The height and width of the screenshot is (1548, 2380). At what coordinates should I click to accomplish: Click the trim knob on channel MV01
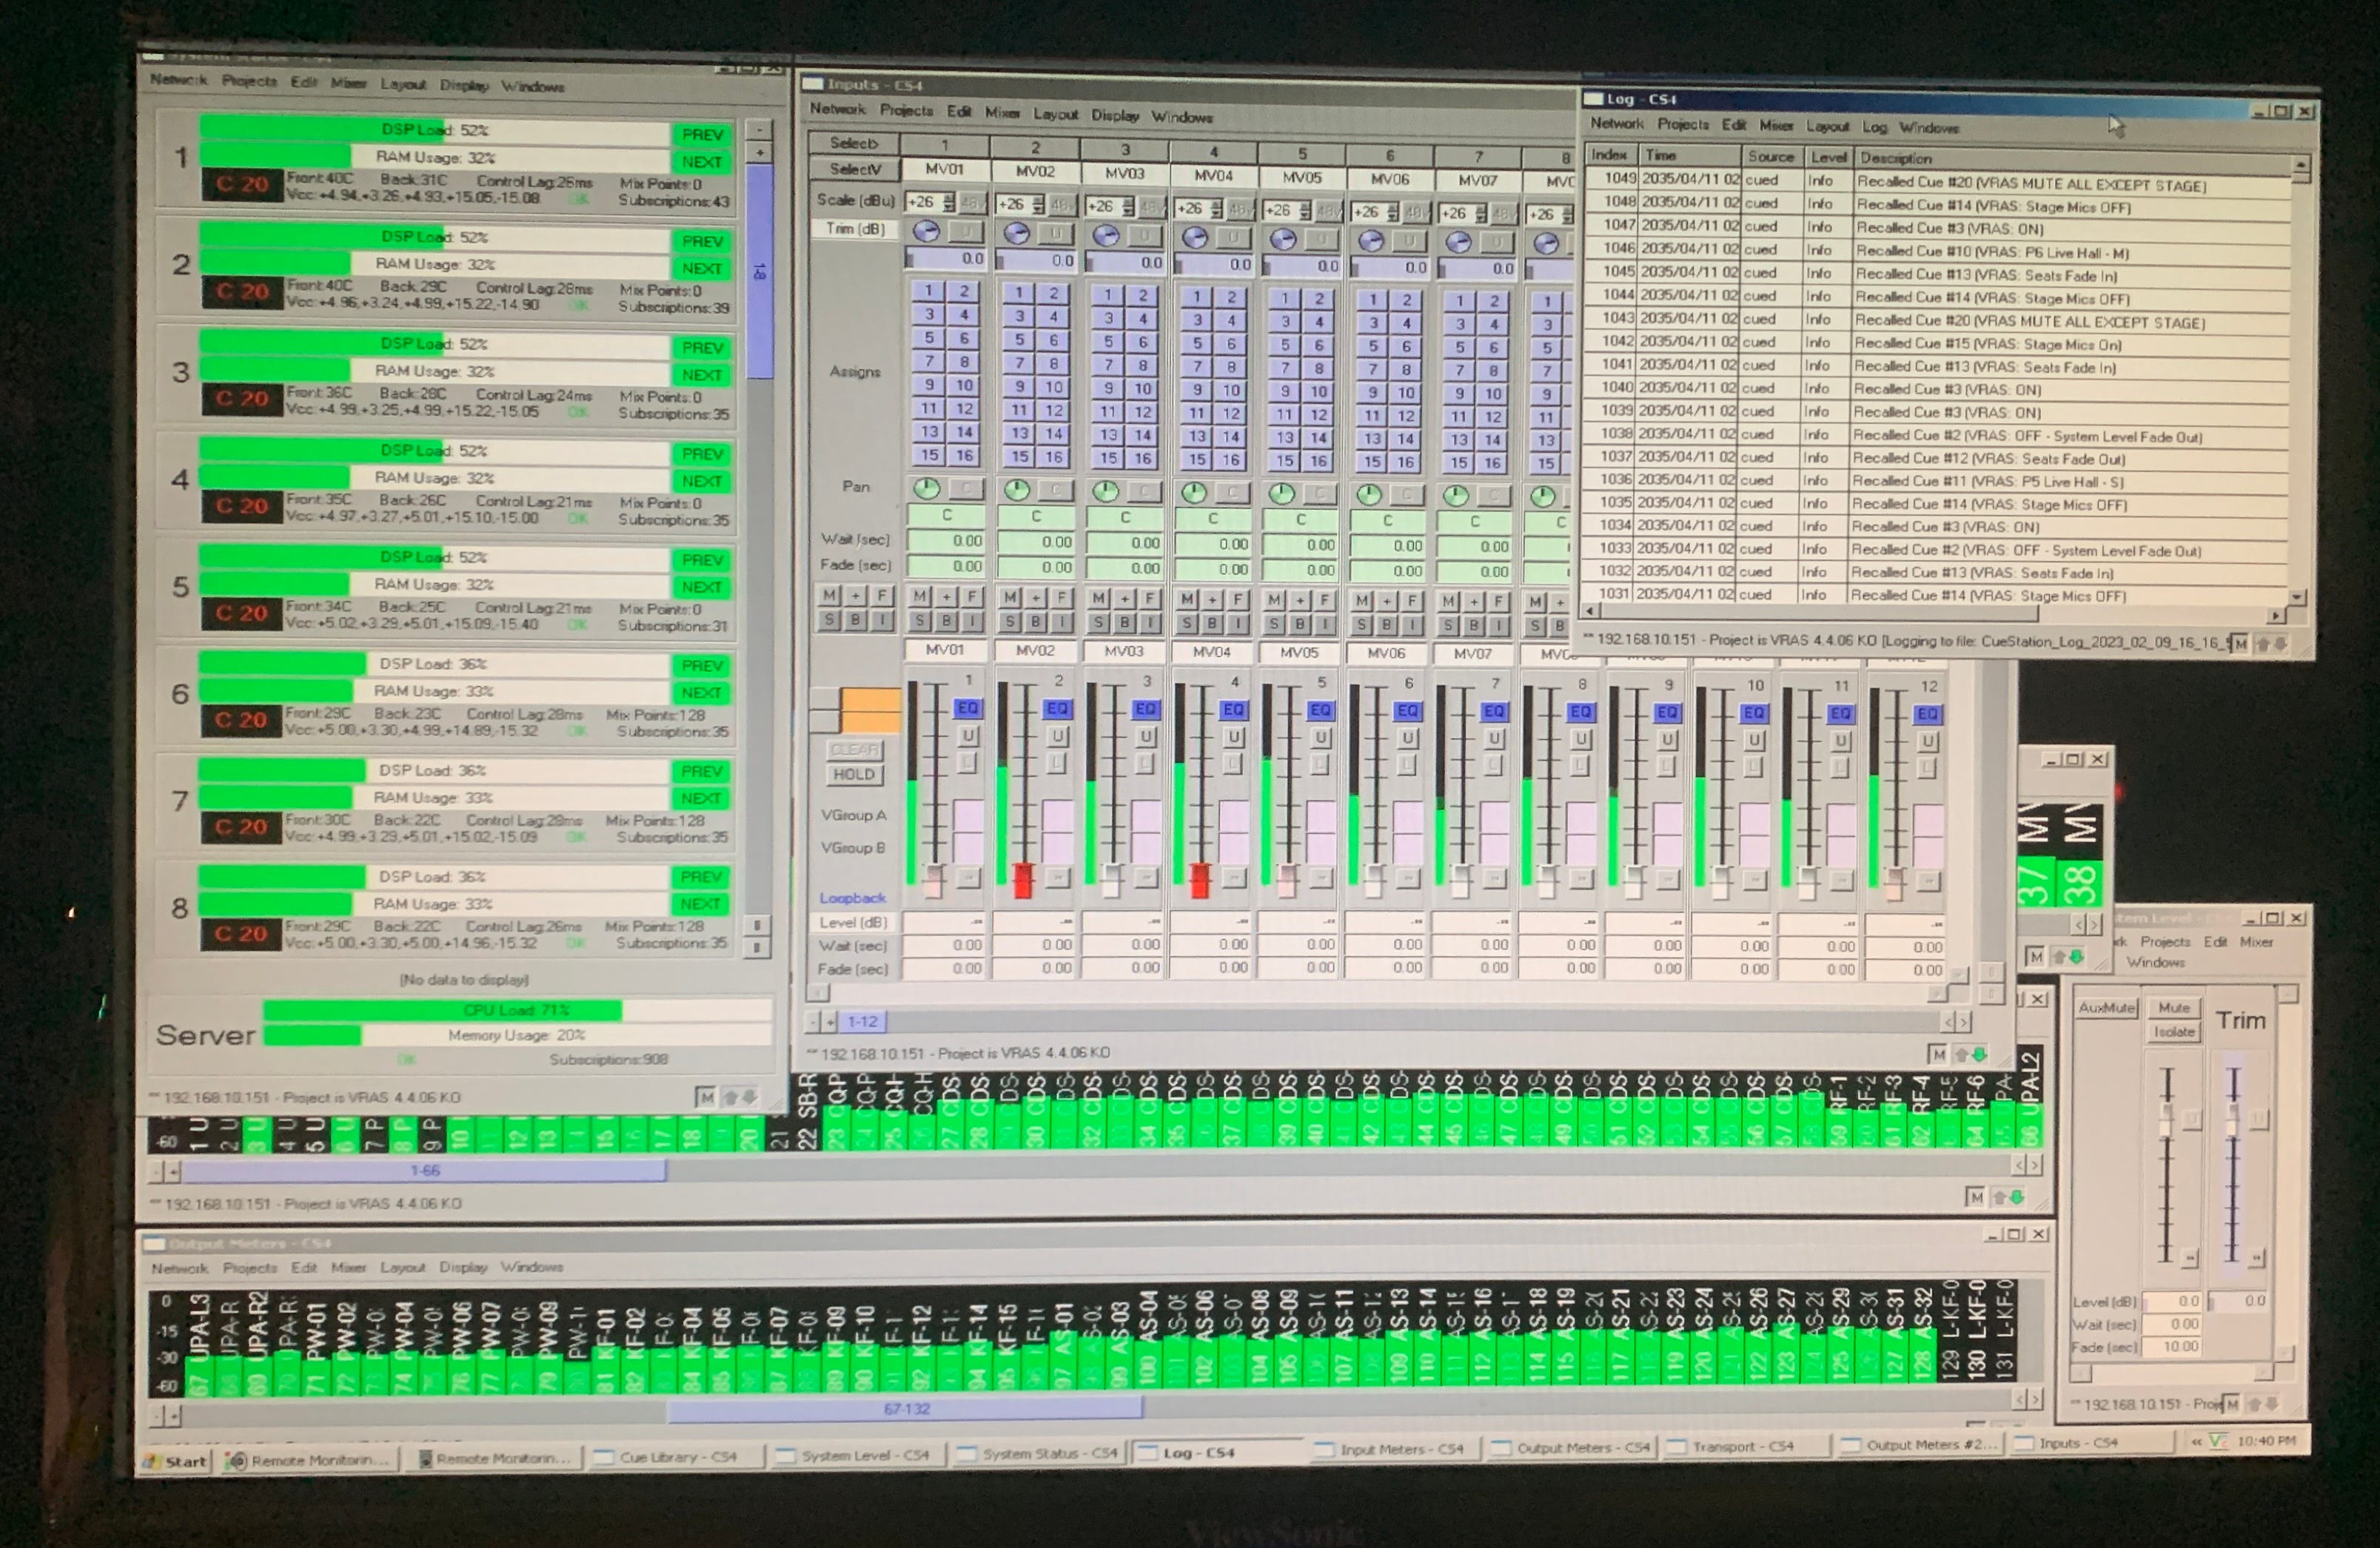(927, 232)
